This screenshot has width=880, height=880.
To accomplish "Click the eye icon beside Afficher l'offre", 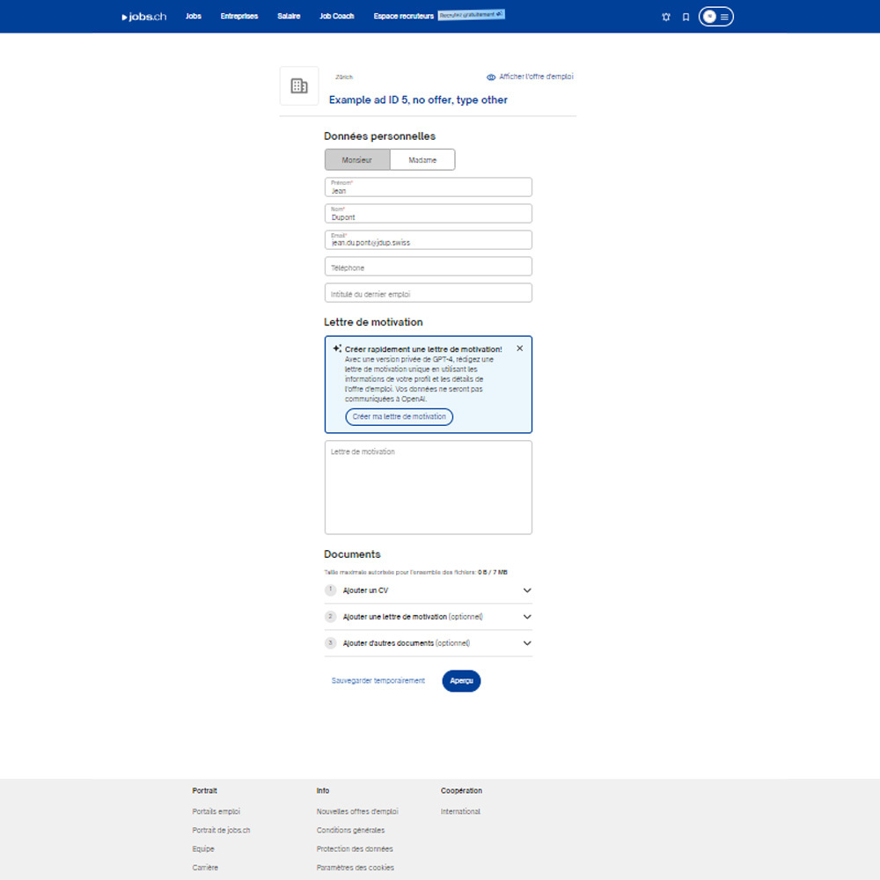I will [x=491, y=77].
